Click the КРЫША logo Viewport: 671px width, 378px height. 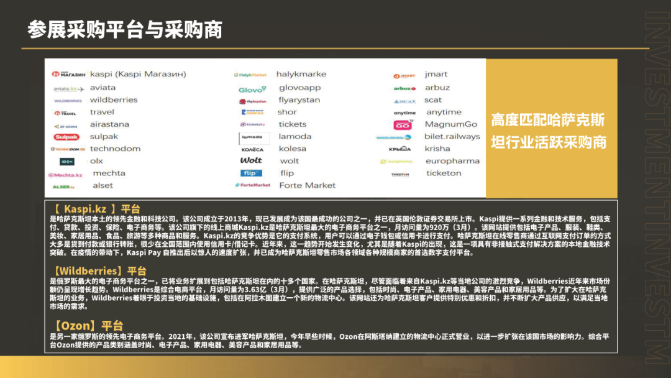point(399,149)
